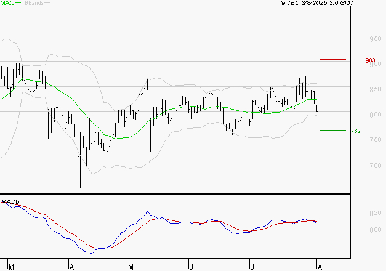
Task: Click the 750 price axis label
Action: pos(376,140)
